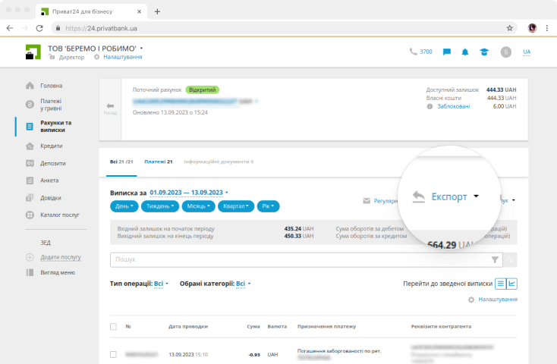This screenshot has height=364, width=557.
Task: Click the back arrow labeled Назад
Action: [x=110, y=108]
